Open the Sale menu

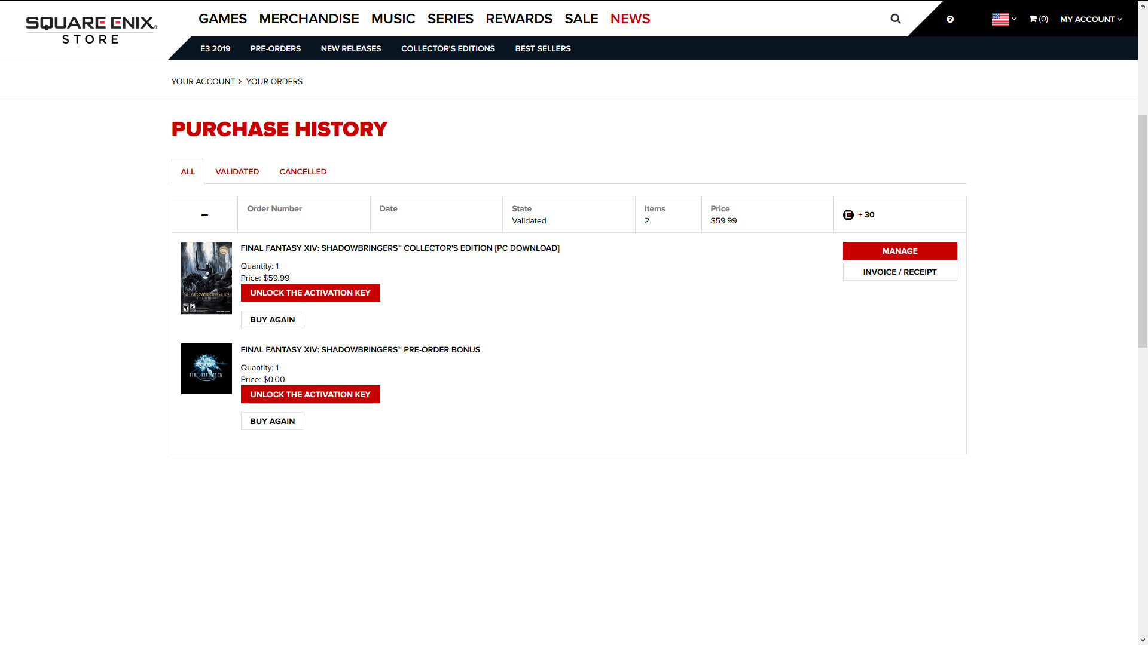point(581,19)
